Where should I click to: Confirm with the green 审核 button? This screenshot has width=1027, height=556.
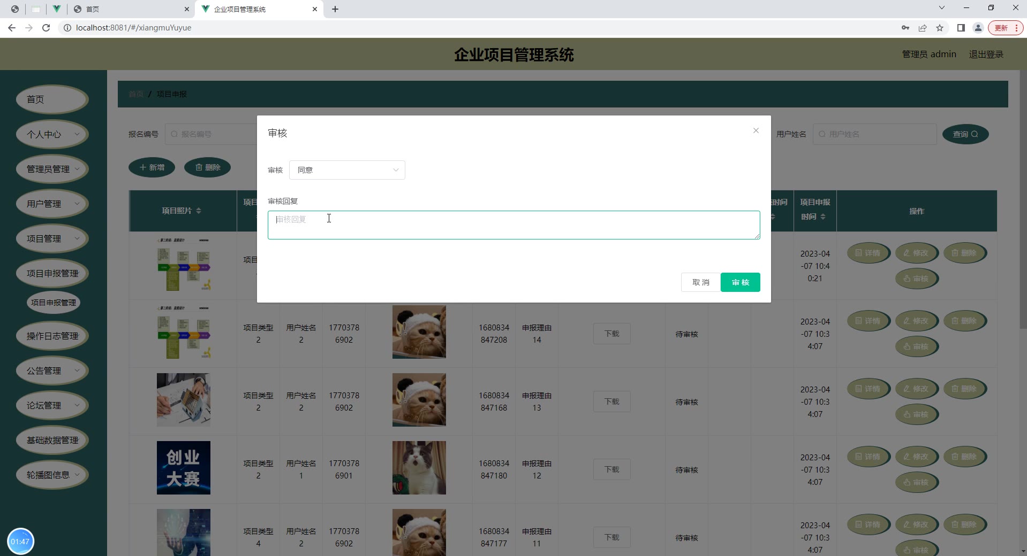[740, 282]
